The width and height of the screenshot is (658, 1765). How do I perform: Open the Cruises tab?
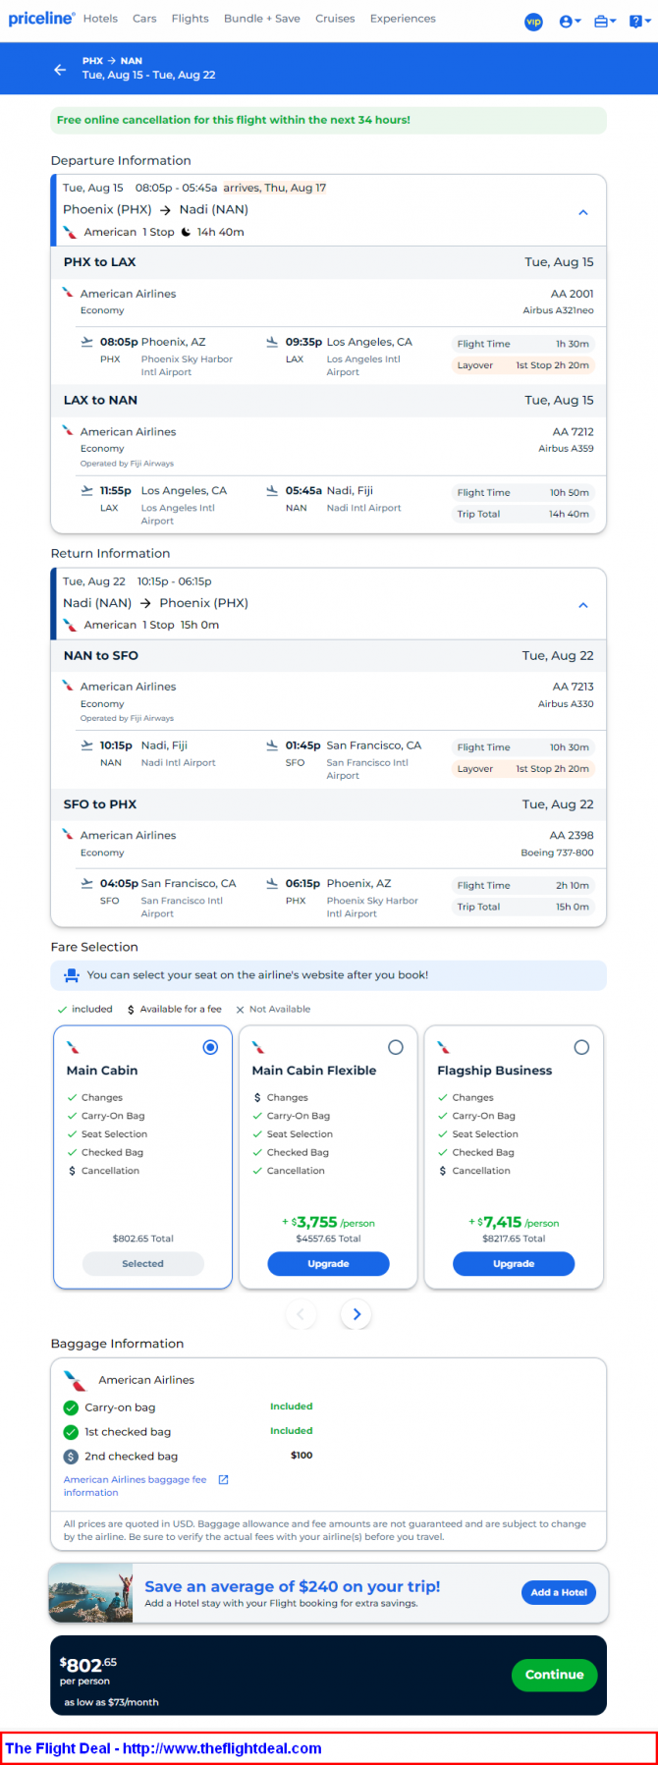pyautogui.click(x=335, y=19)
